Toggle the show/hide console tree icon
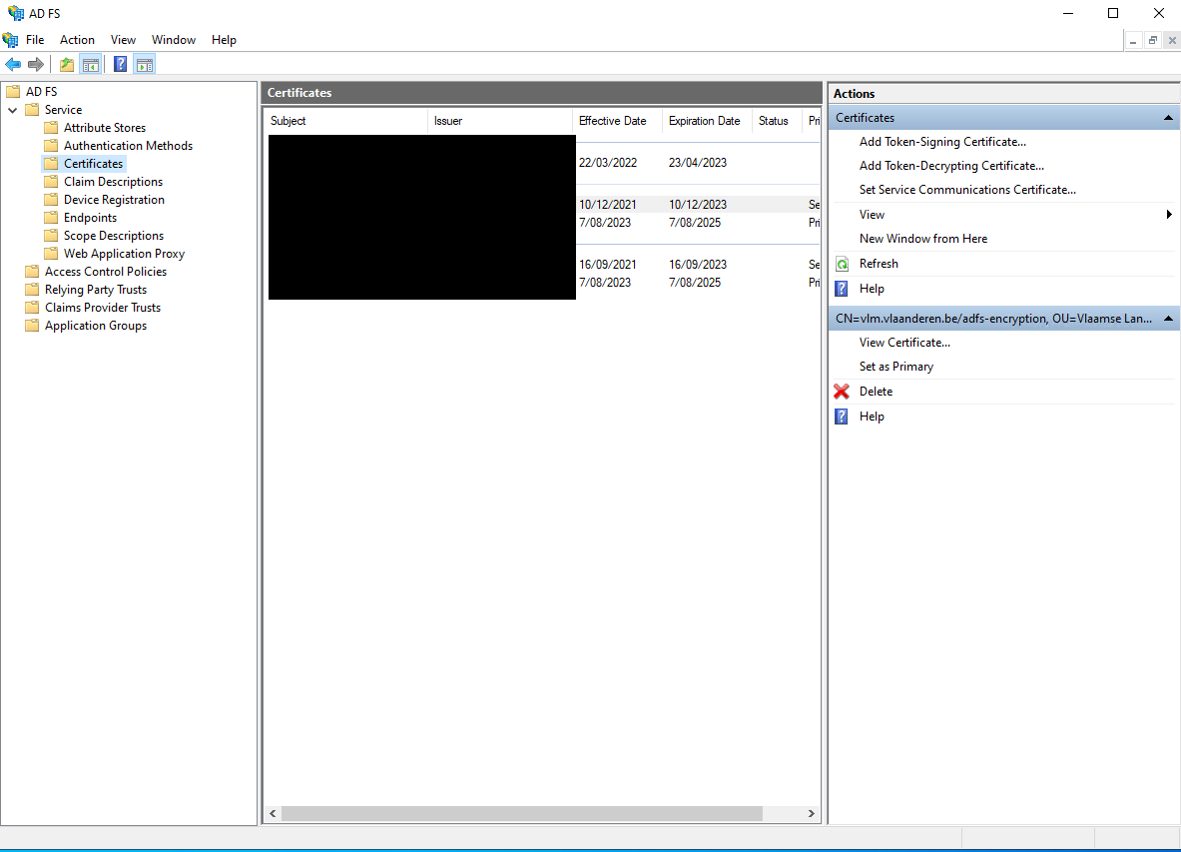This screenshot has height=852, width=1181. tap(91, 65)
